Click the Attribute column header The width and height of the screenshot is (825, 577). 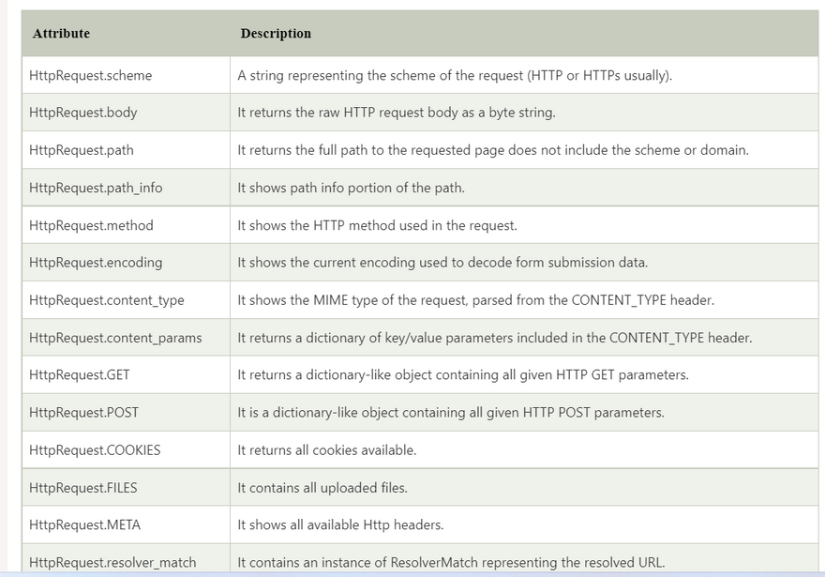pyautogui.click(x=62, y=34)
